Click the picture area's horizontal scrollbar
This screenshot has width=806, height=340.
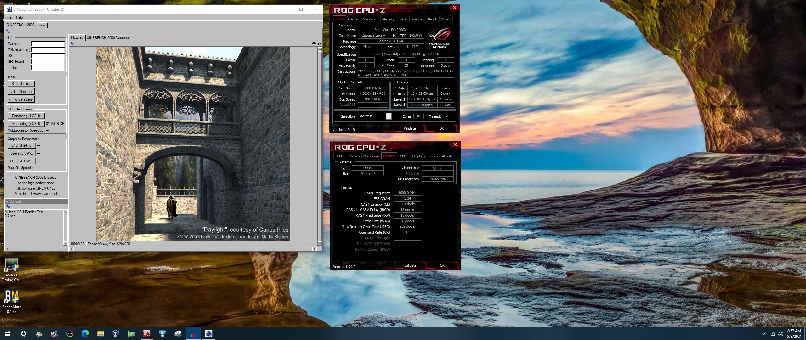193,249
